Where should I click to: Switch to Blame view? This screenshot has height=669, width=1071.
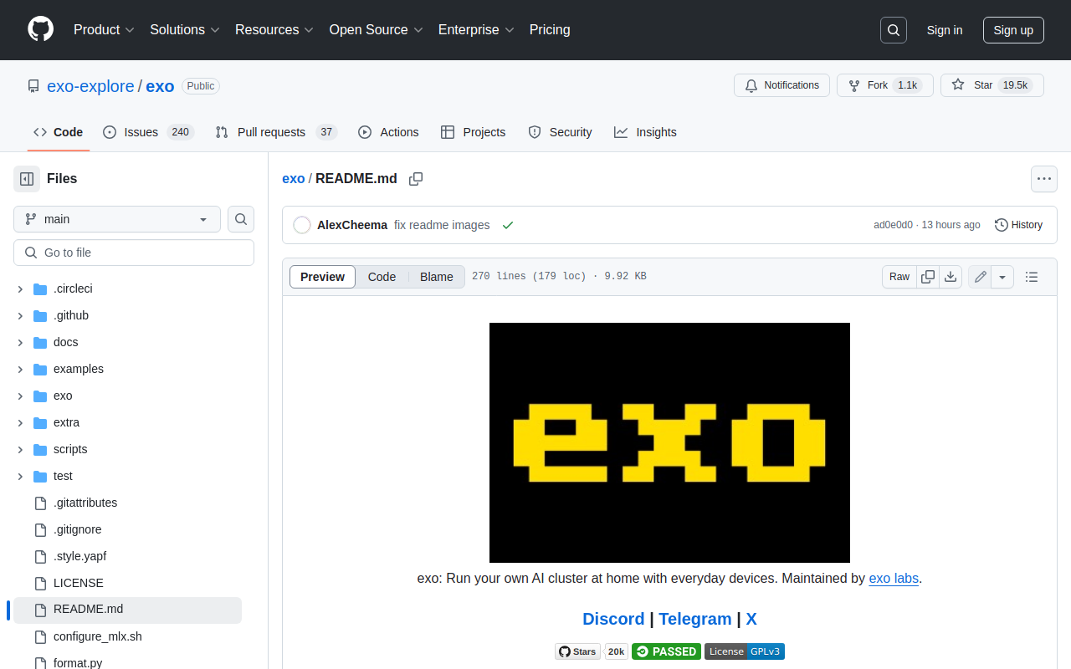coord(436,277)
